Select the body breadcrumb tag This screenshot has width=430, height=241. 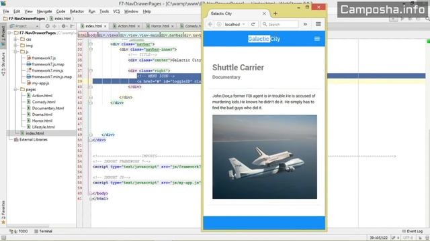pyautogui.click(x=93, y=35)
